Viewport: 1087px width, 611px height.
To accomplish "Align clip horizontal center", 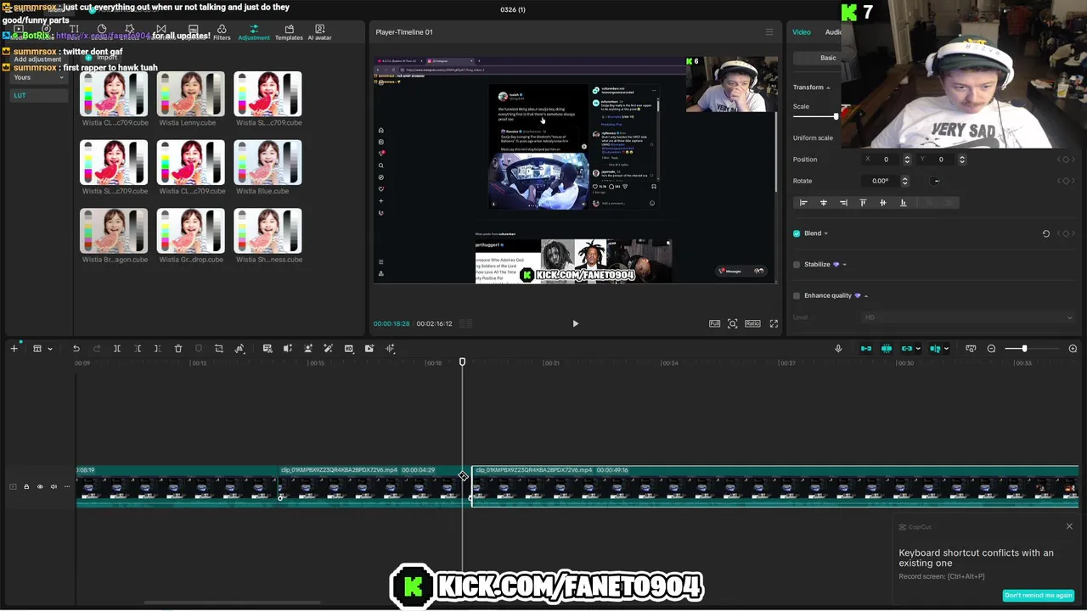I will tap(823, 203).
